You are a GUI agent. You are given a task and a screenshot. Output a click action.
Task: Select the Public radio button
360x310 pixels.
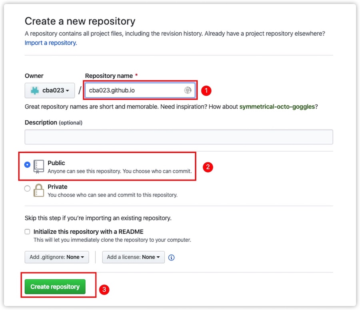(x=27, y=165)
